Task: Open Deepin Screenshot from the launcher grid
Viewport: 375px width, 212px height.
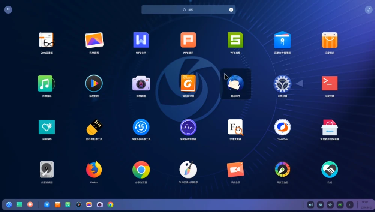Action: [141, 83]
